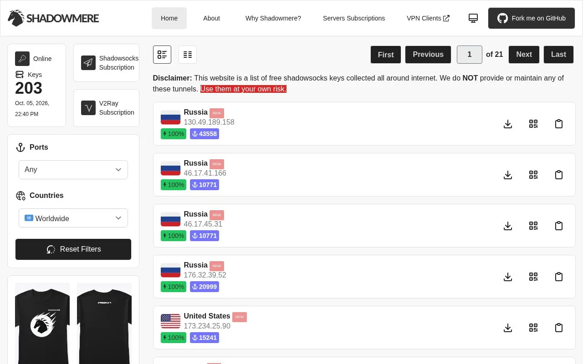Go to the Previous page
Image resolution: width=583 pixels, height=364 pixels.
pos(428,55)
